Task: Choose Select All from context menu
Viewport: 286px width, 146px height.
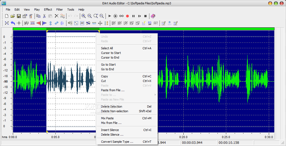Action: tap(127, 48)
